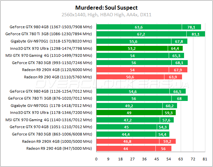Click the 81,1 value on the GTX 780 Ti bar
The image size is (213, 167).
(x=196, y=34)
